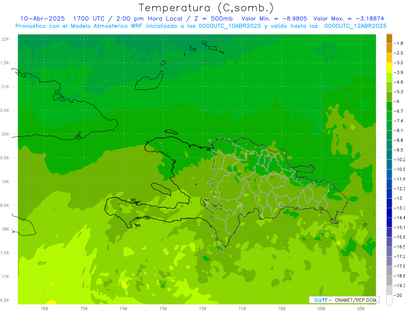This screenshot has height=313, width=405.
Task: Click the "-1.8" legend value
Action: coord(399,43)
